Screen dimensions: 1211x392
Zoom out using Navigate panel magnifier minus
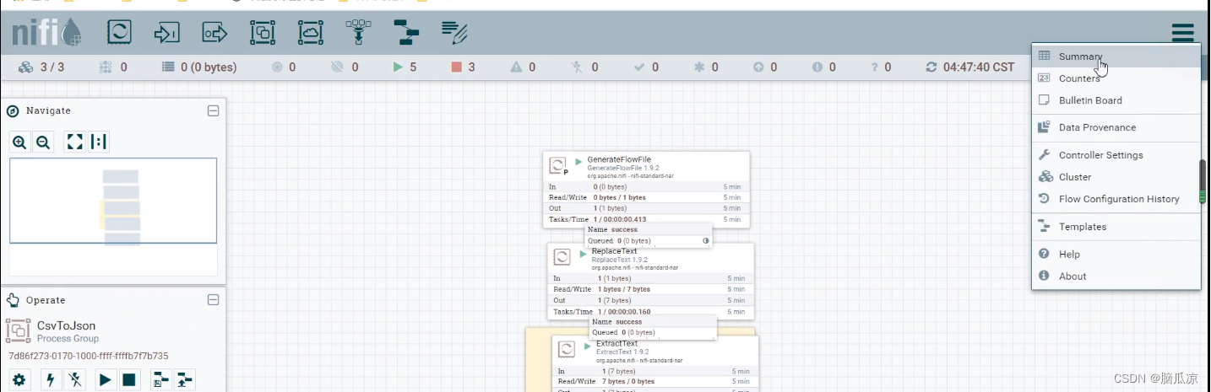point(43,142)
